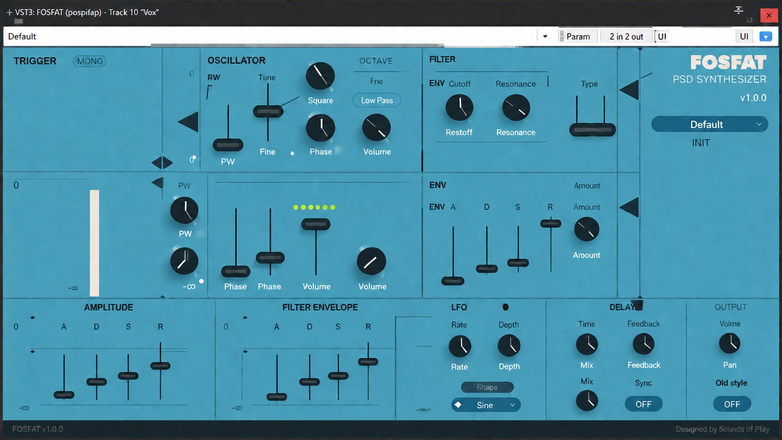This screenshot has height=440, width=782.
Task: Click the 0 marker by the Filter Envelope
Action: point(226,327)
